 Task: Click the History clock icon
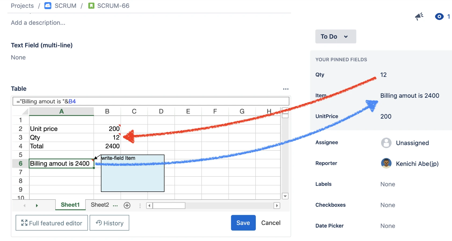(98, 223)
